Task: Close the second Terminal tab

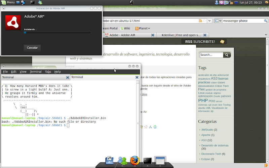Action: click(x=137, y=77)
